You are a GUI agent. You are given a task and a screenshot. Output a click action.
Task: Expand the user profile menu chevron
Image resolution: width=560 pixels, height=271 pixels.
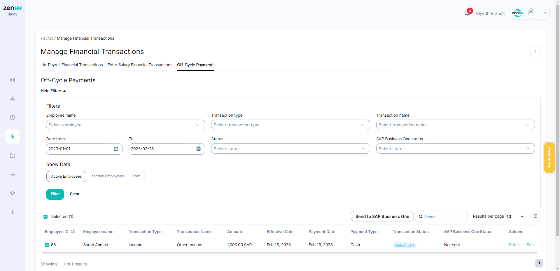pyautogui.click(x=545, y=13)
